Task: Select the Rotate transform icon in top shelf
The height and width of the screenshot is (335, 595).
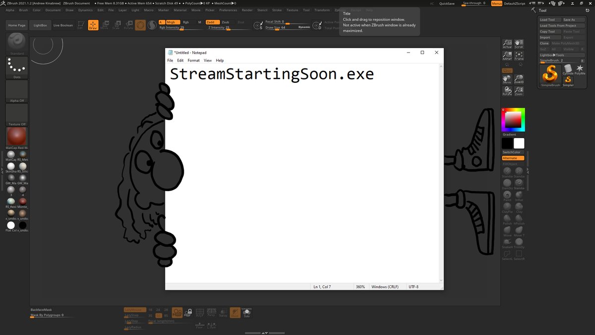Action: [128, 25]
